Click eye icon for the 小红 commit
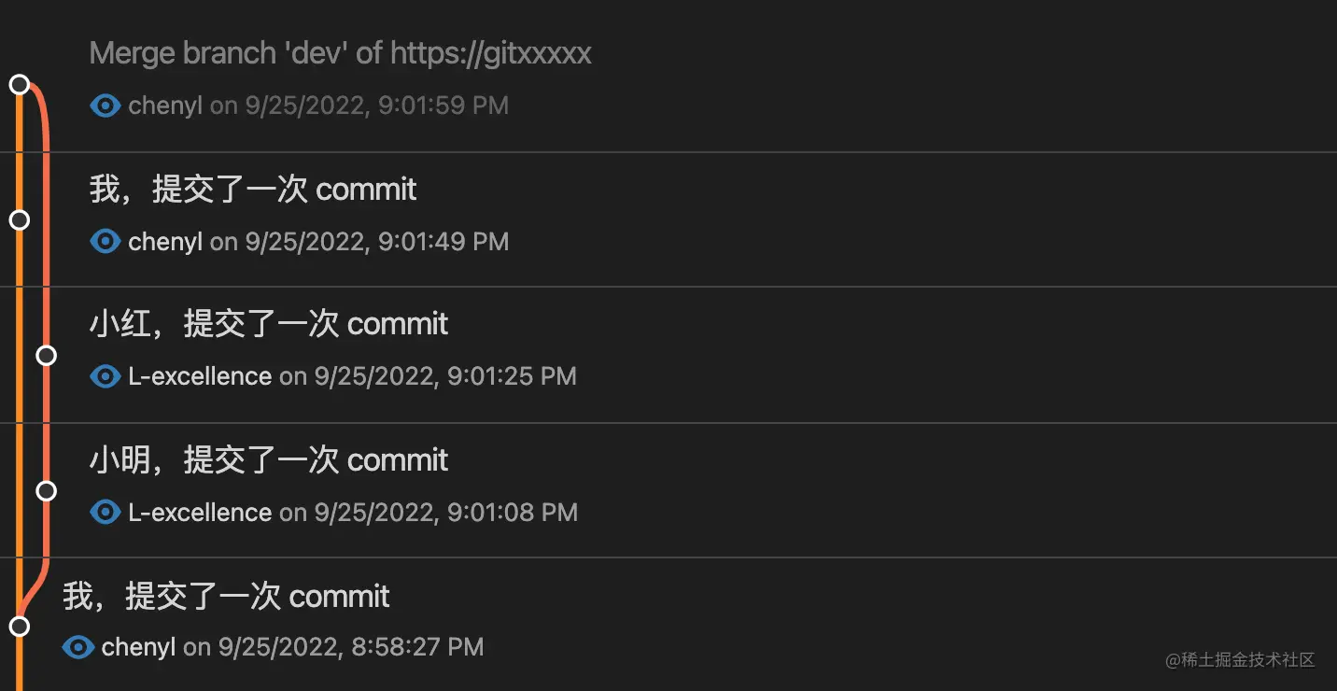This screenshot has width=1337, height=691. (x=106, y=376)
